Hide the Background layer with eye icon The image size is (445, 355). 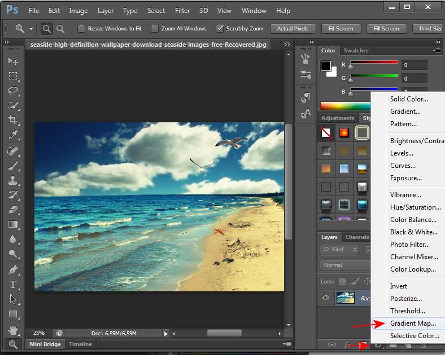pos(326,298)
